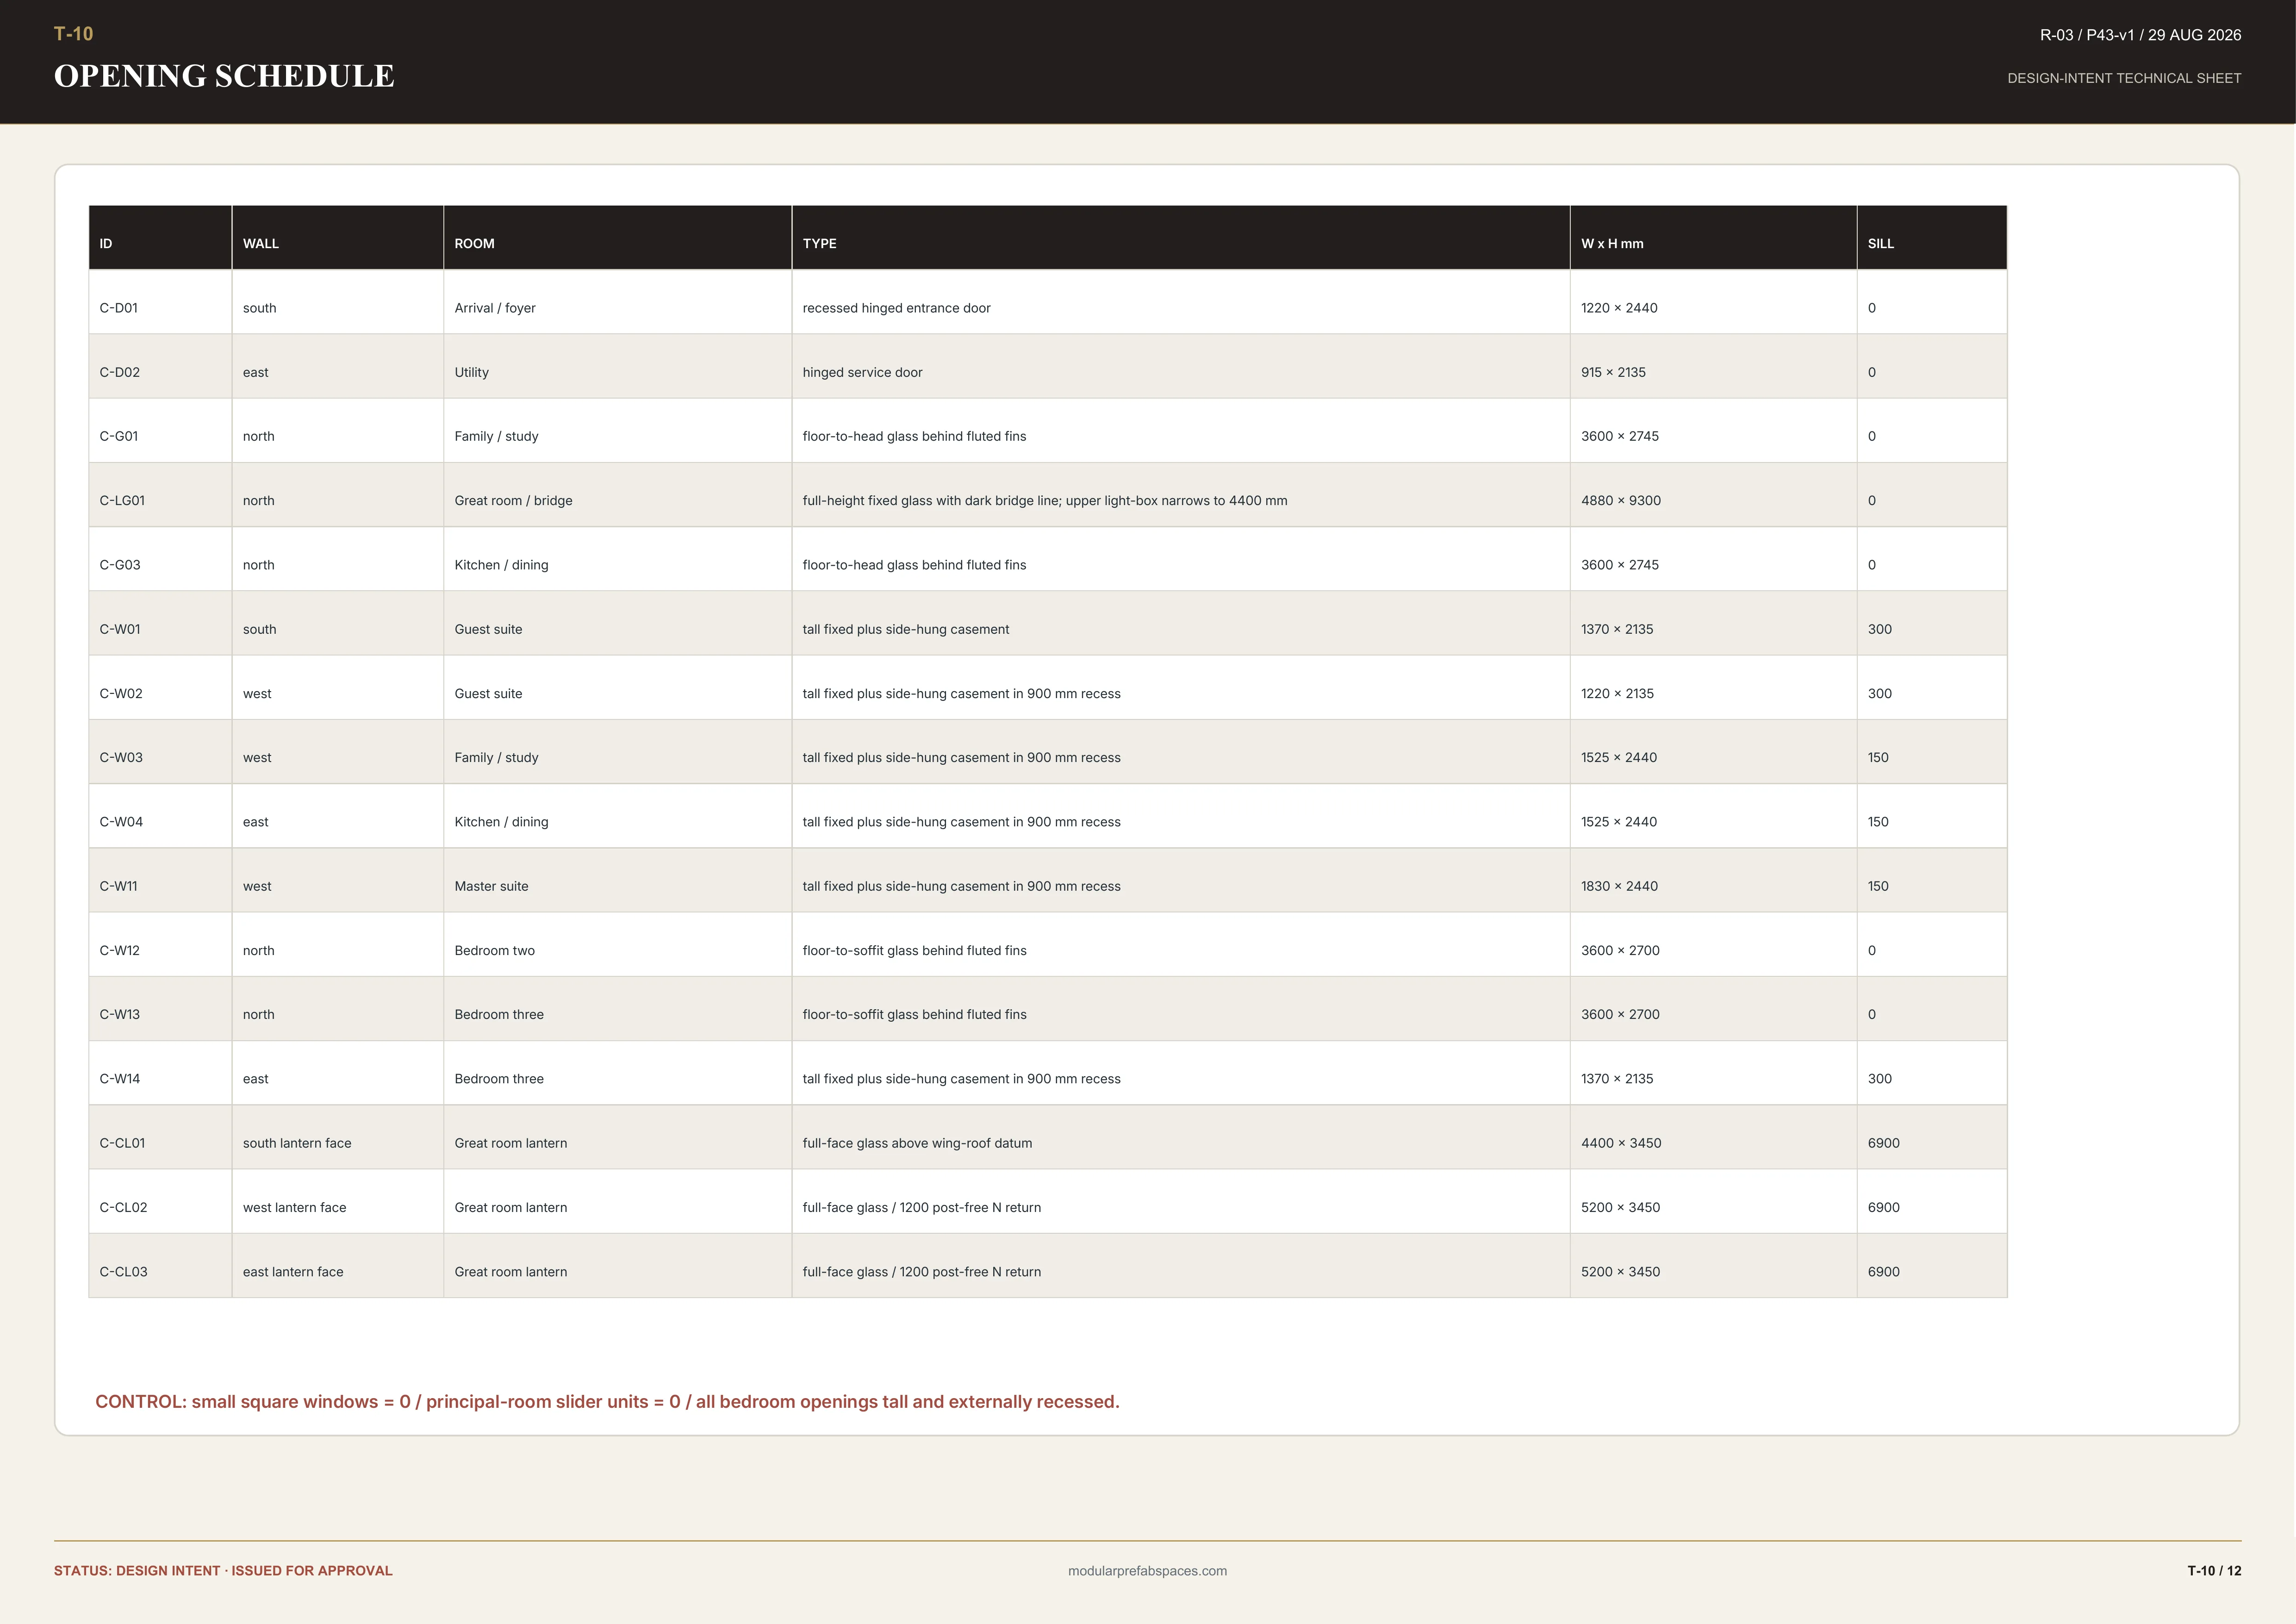
Task: Click the Utility room cell
Action: pos(618,366)
